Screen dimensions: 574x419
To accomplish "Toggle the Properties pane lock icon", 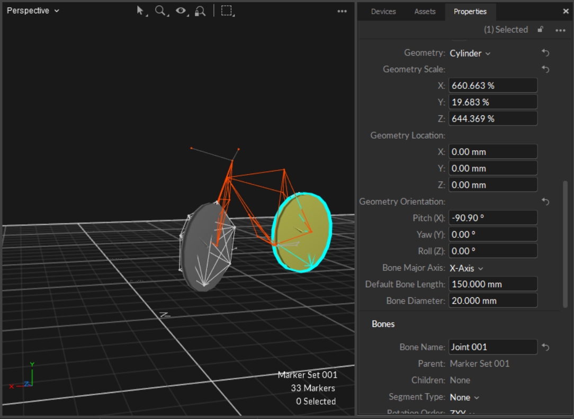I will (540, 30).
